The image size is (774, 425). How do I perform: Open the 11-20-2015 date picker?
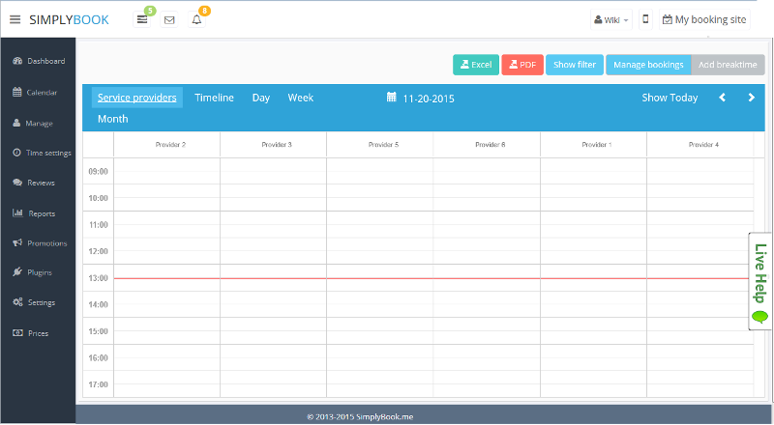pyautogui.click(x=420, y=98)
